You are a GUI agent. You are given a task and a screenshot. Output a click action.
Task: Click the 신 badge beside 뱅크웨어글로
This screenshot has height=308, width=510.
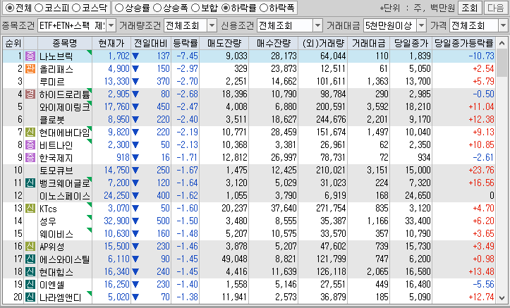tap(30, 183)
